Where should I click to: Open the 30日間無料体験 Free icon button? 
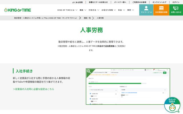pyautogui.click(x=161, y=10)
